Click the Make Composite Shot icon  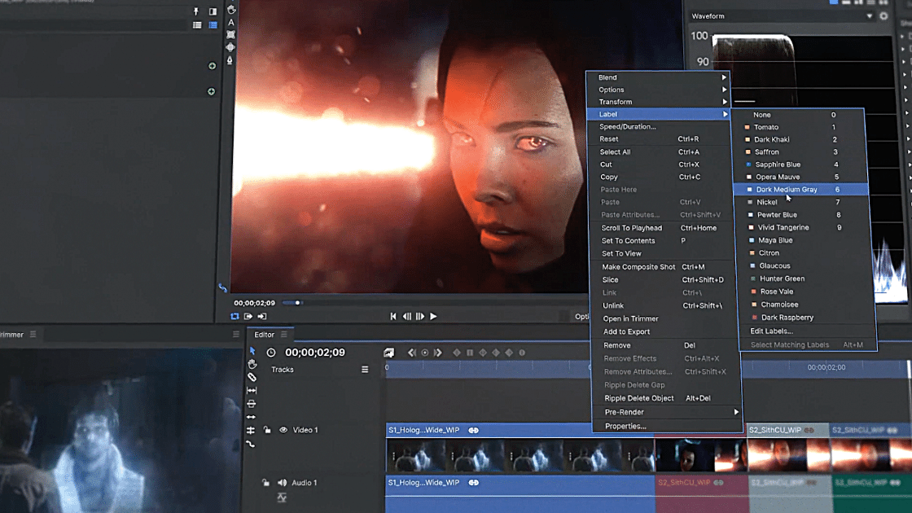click(x=388, y=353)
